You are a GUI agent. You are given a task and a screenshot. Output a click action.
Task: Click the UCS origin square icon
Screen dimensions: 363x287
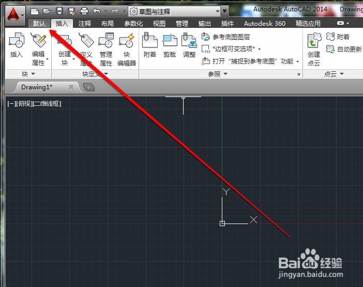(222, 224)
